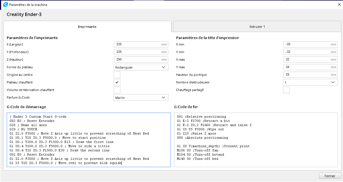Viewport: 343px width, 182px height.
Task: Click the 'G1 Z10 ;Raise Z more' line
Action: click(x=197, y=133)
